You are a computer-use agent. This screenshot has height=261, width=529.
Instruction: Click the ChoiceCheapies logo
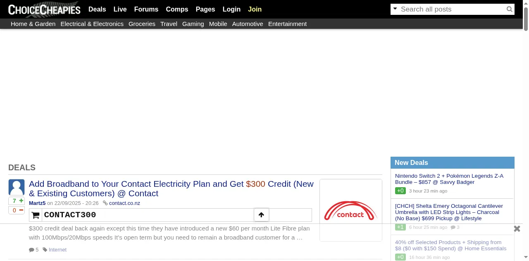click(44, 9)
